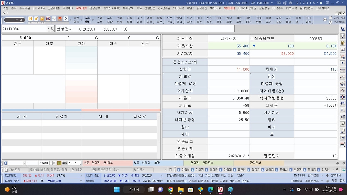Open the 211T1034 screen number dropdown
This screenshot has height=195, width=347.
[x=49, y=28]
